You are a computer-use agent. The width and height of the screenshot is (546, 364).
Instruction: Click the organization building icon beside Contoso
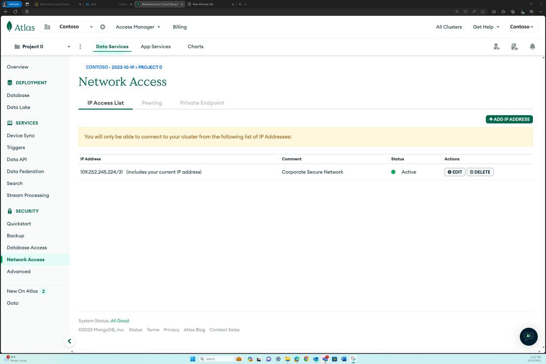point(47,27)
